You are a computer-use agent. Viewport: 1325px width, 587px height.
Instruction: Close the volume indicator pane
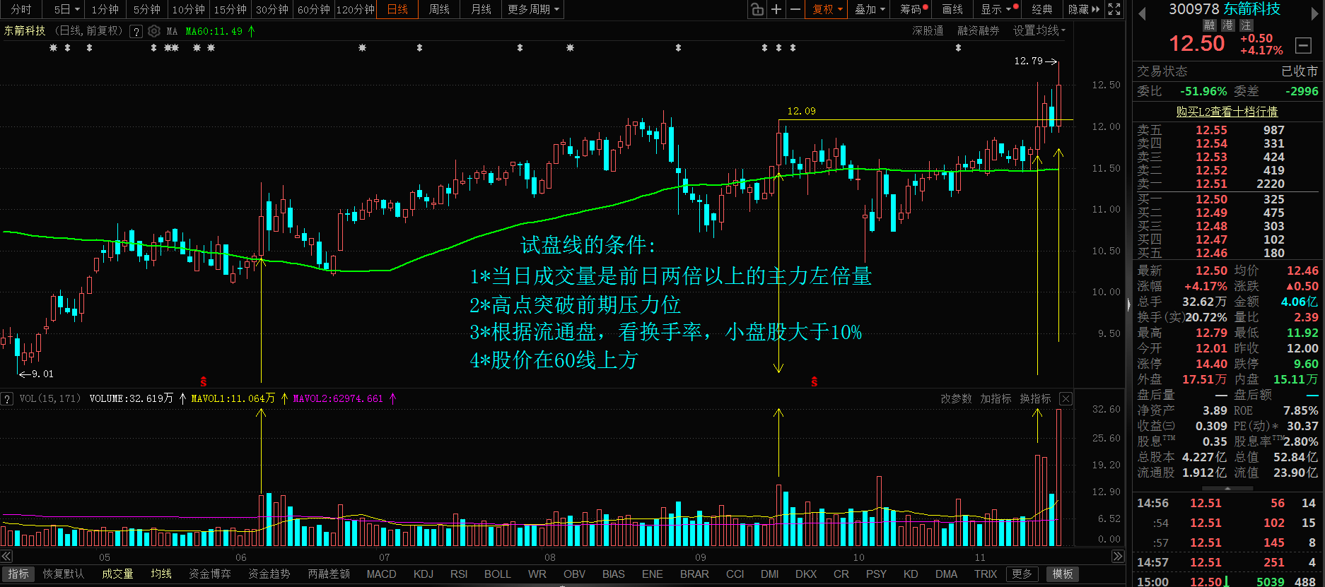(x=1066, y=399)
